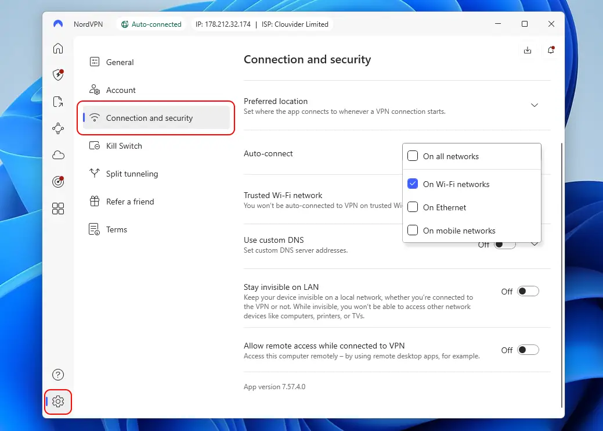Expand the Preferred location chevron
Screen dimensions: 603x431
click(x=535, y=105)
